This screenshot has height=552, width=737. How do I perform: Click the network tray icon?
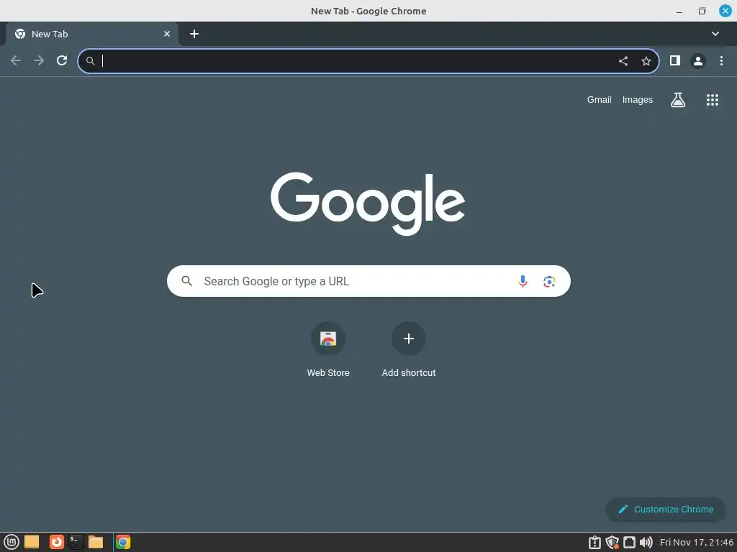(629, 543)
